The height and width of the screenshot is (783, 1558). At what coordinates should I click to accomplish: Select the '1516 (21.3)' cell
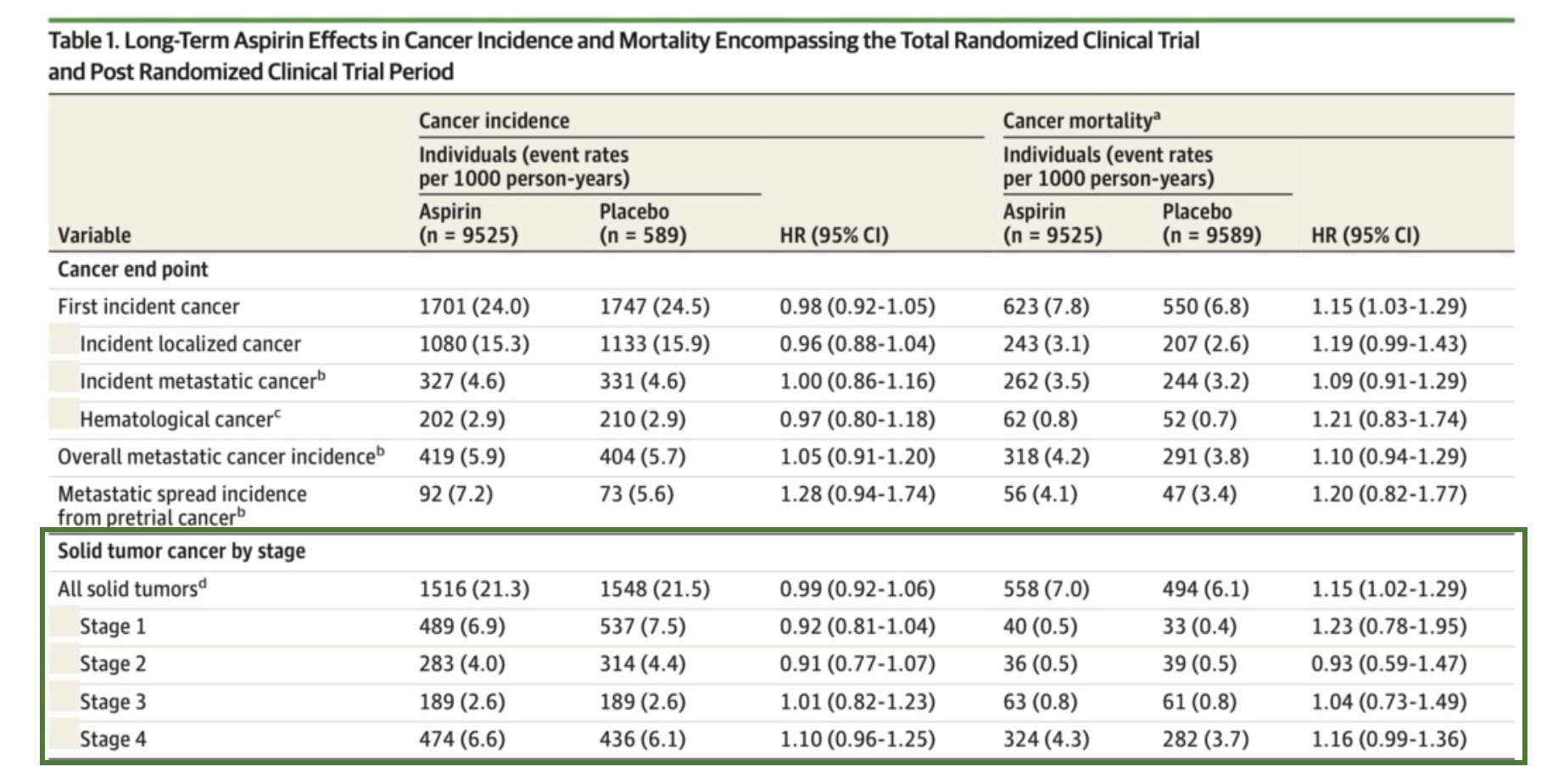(x=474, y=588)
